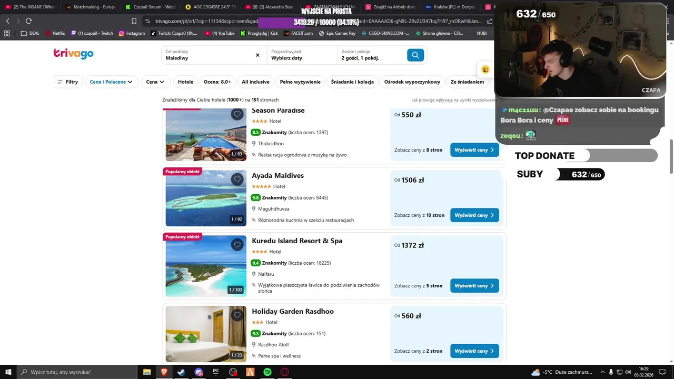Expand Cena i Polecane sort dropdown

pos(111,82)
